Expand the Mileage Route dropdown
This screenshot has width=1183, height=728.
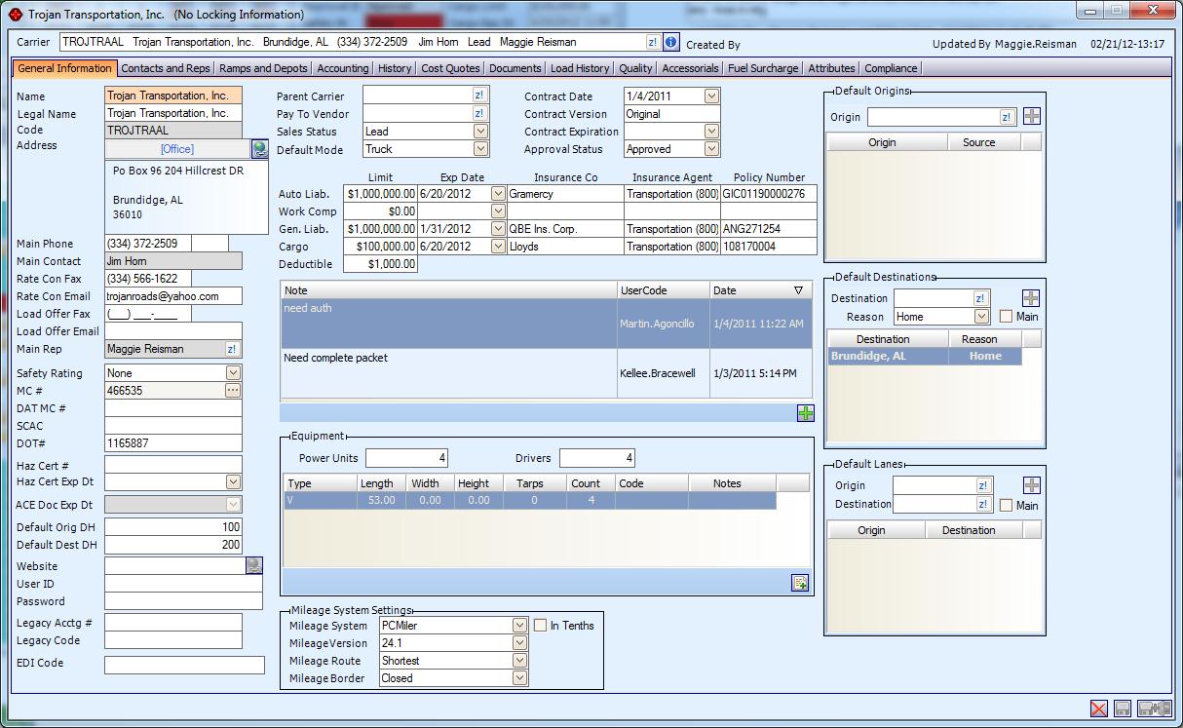(x=519, y=661)
